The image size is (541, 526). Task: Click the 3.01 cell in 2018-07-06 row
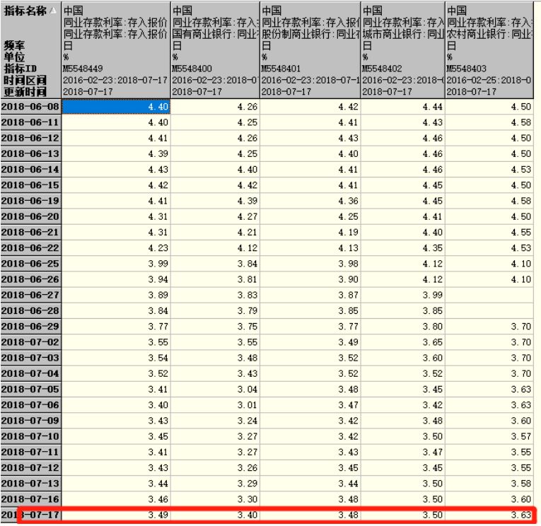click(215, 405)
